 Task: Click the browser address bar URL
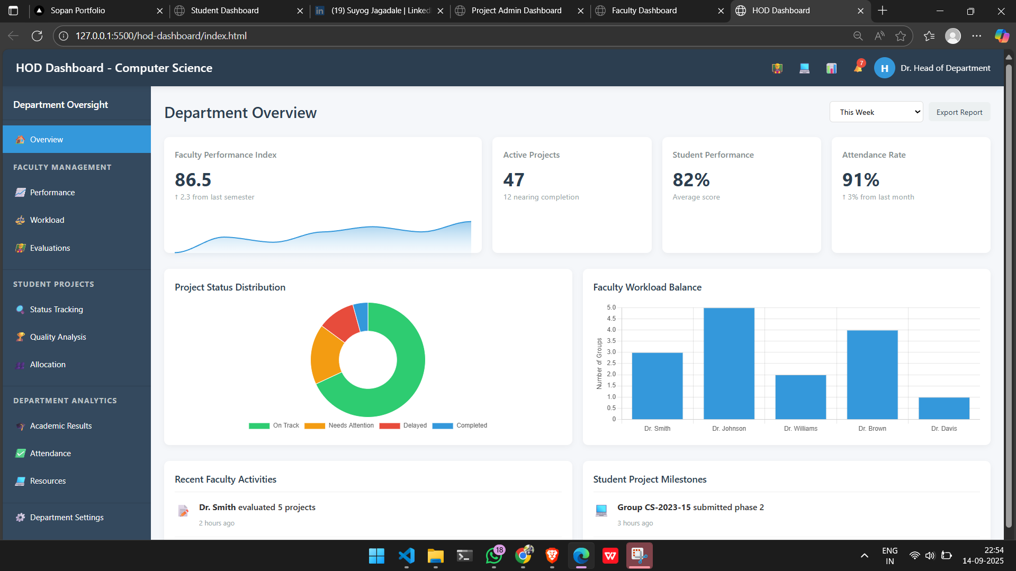161,36
